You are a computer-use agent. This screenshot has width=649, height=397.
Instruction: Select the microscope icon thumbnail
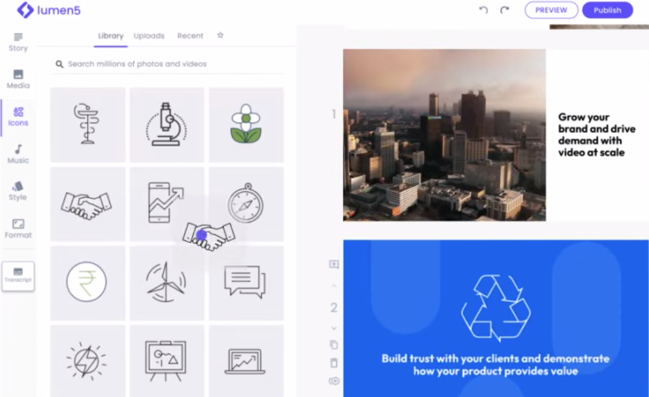167,125
